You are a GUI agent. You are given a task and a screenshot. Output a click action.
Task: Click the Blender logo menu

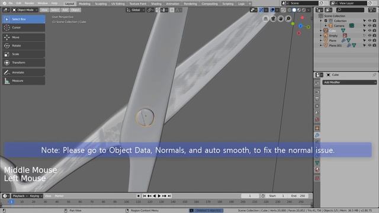click(4, 4)
